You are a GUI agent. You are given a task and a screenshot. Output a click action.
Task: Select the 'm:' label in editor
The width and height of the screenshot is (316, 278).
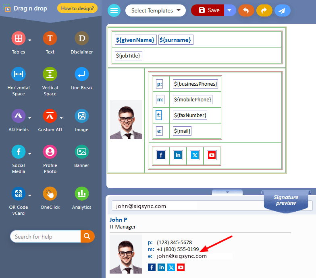[x=160, y=100]
